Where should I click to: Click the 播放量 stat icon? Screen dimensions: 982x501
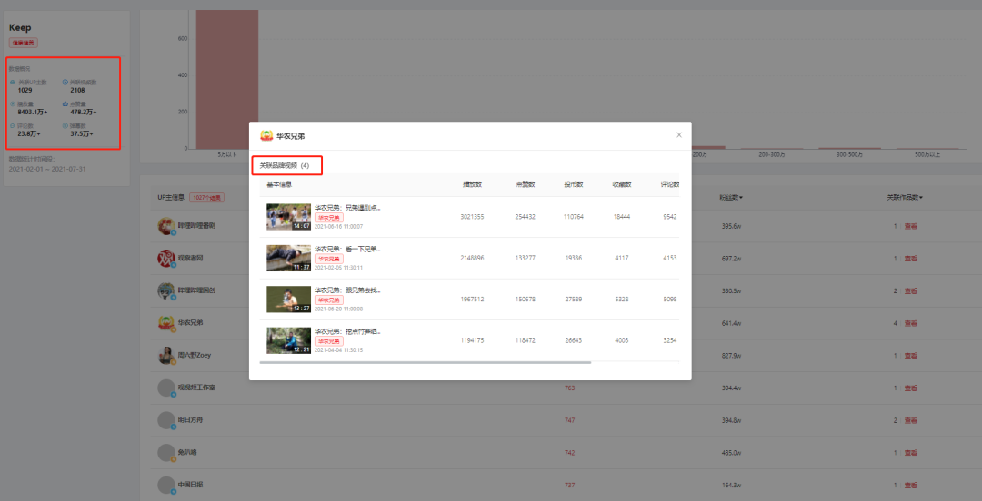pyautogui.click(x=13, y=103)
